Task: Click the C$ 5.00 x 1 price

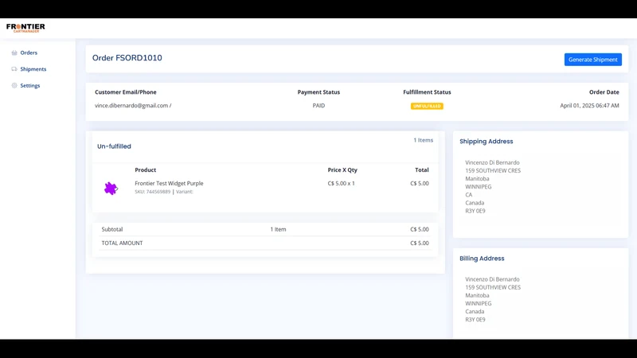Action: [x=342, y=184]
